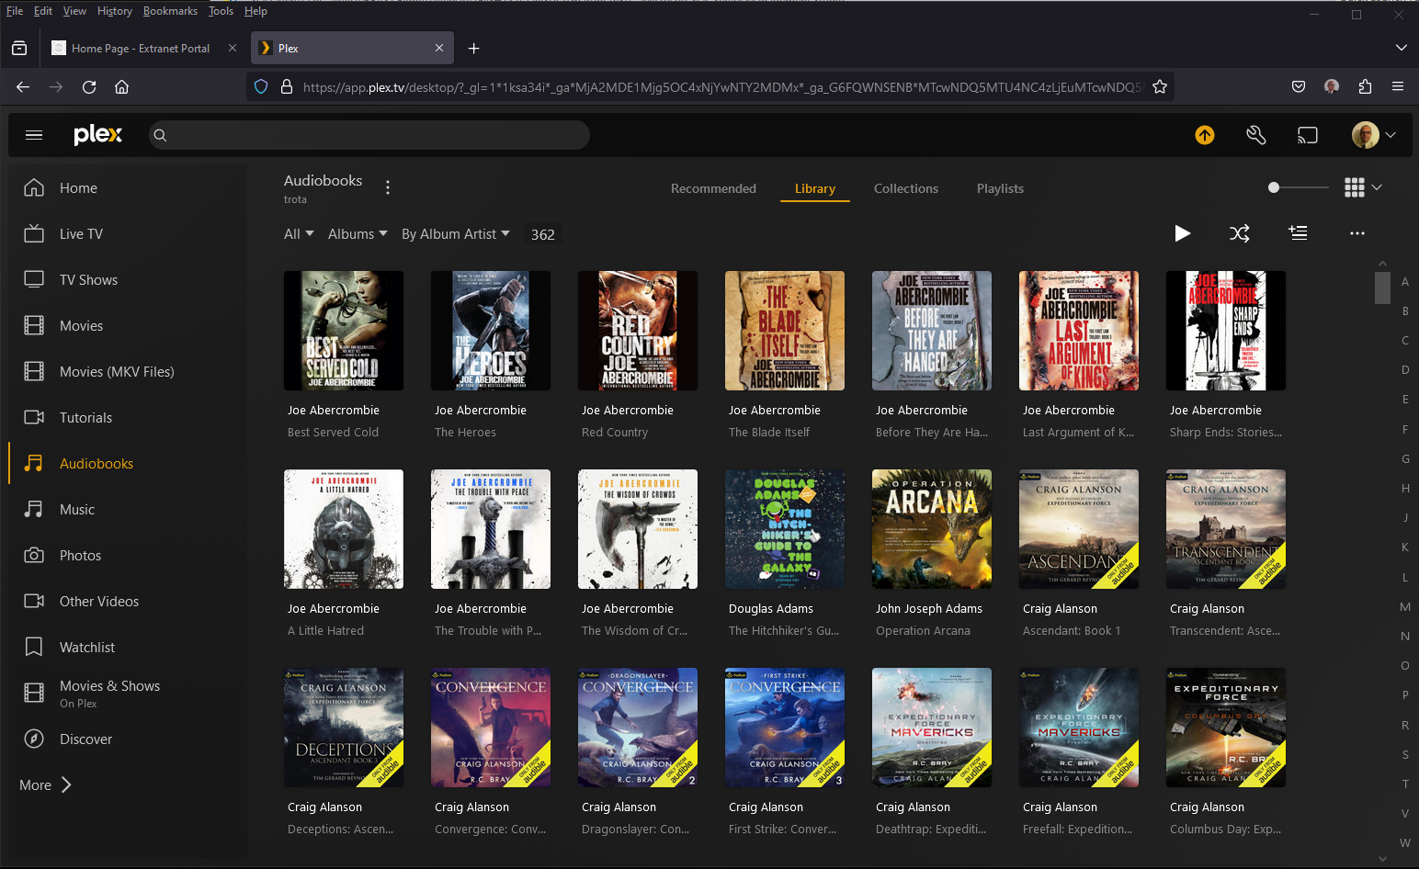
Task: Open the Bookmarks menu
Action: coord(170,11)
